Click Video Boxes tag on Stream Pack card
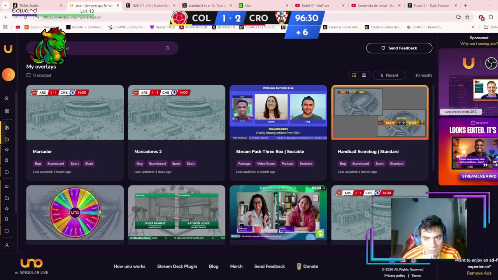498x280 pixels. tap(266, 164)
